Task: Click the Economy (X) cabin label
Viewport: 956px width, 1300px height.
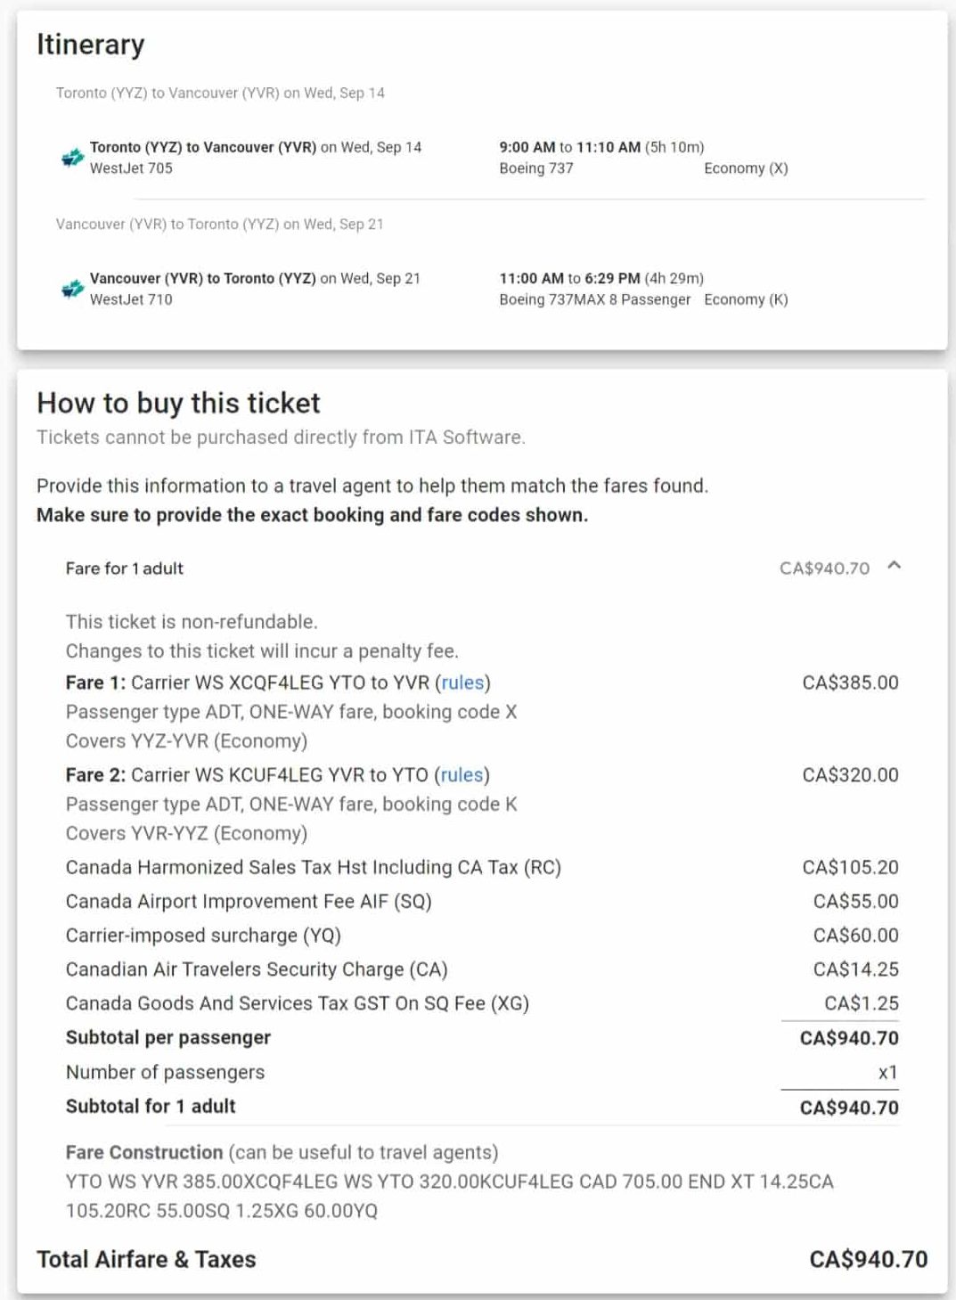Action: coord(745,168)
